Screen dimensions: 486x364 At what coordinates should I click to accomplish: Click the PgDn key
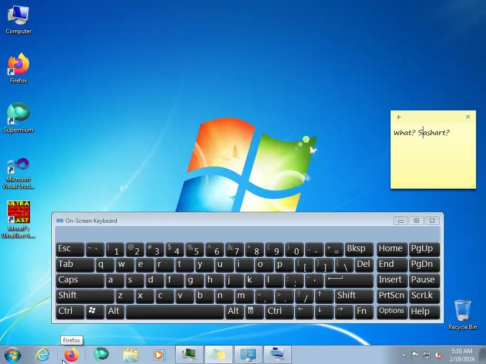pos(424,265)
